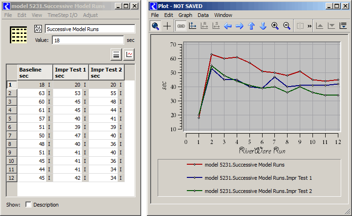Open File menu in Plot window
This screenshot has height=216, width=352.
[155, 15]
